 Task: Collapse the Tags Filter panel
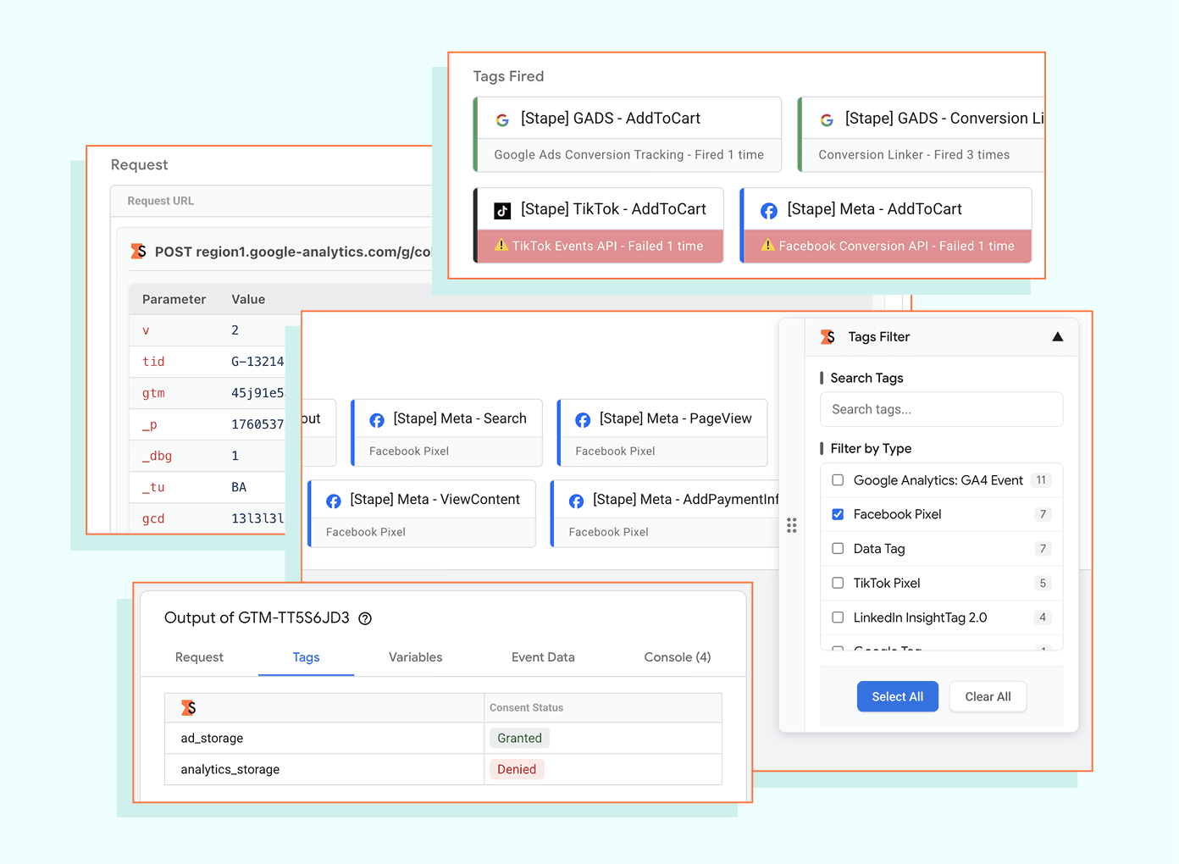(x=1057, y=336)
